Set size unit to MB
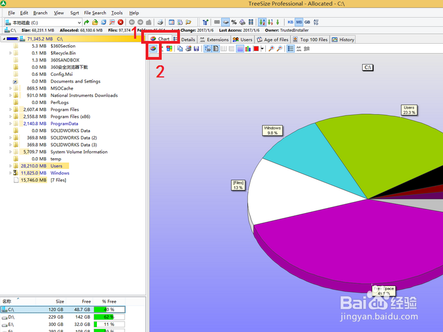The width and height of the screenshot is (443, 332). tap(299, 22)
